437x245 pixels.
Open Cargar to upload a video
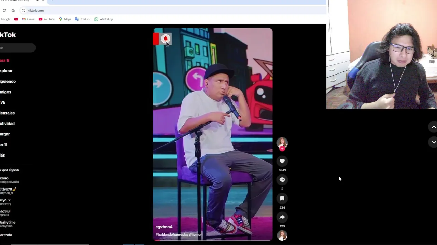tap(5, 134)
